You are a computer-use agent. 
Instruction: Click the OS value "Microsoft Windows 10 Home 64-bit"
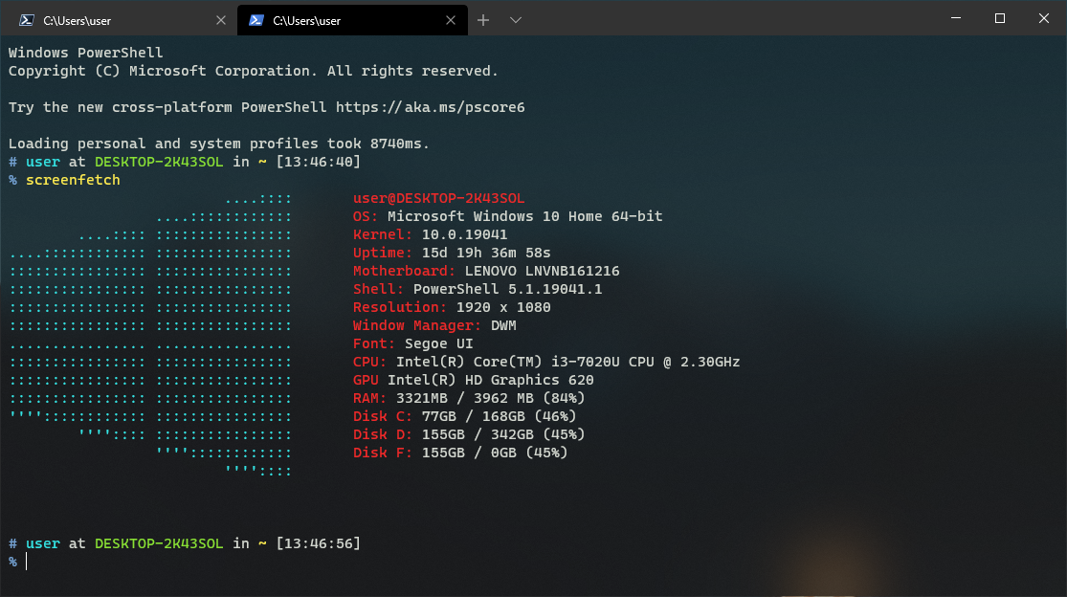[x=524, y=217]
